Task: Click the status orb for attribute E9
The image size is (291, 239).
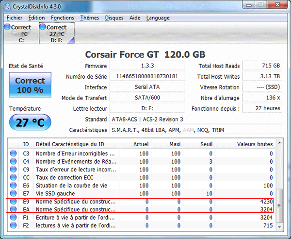Action: tap(13, 202)
